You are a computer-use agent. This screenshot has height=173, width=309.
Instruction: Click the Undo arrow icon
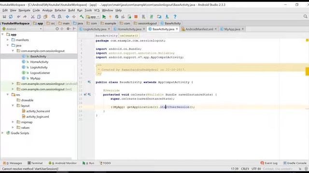coord(18,17)
